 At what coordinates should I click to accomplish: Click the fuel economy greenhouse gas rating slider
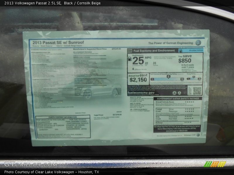tap(167, 79)
